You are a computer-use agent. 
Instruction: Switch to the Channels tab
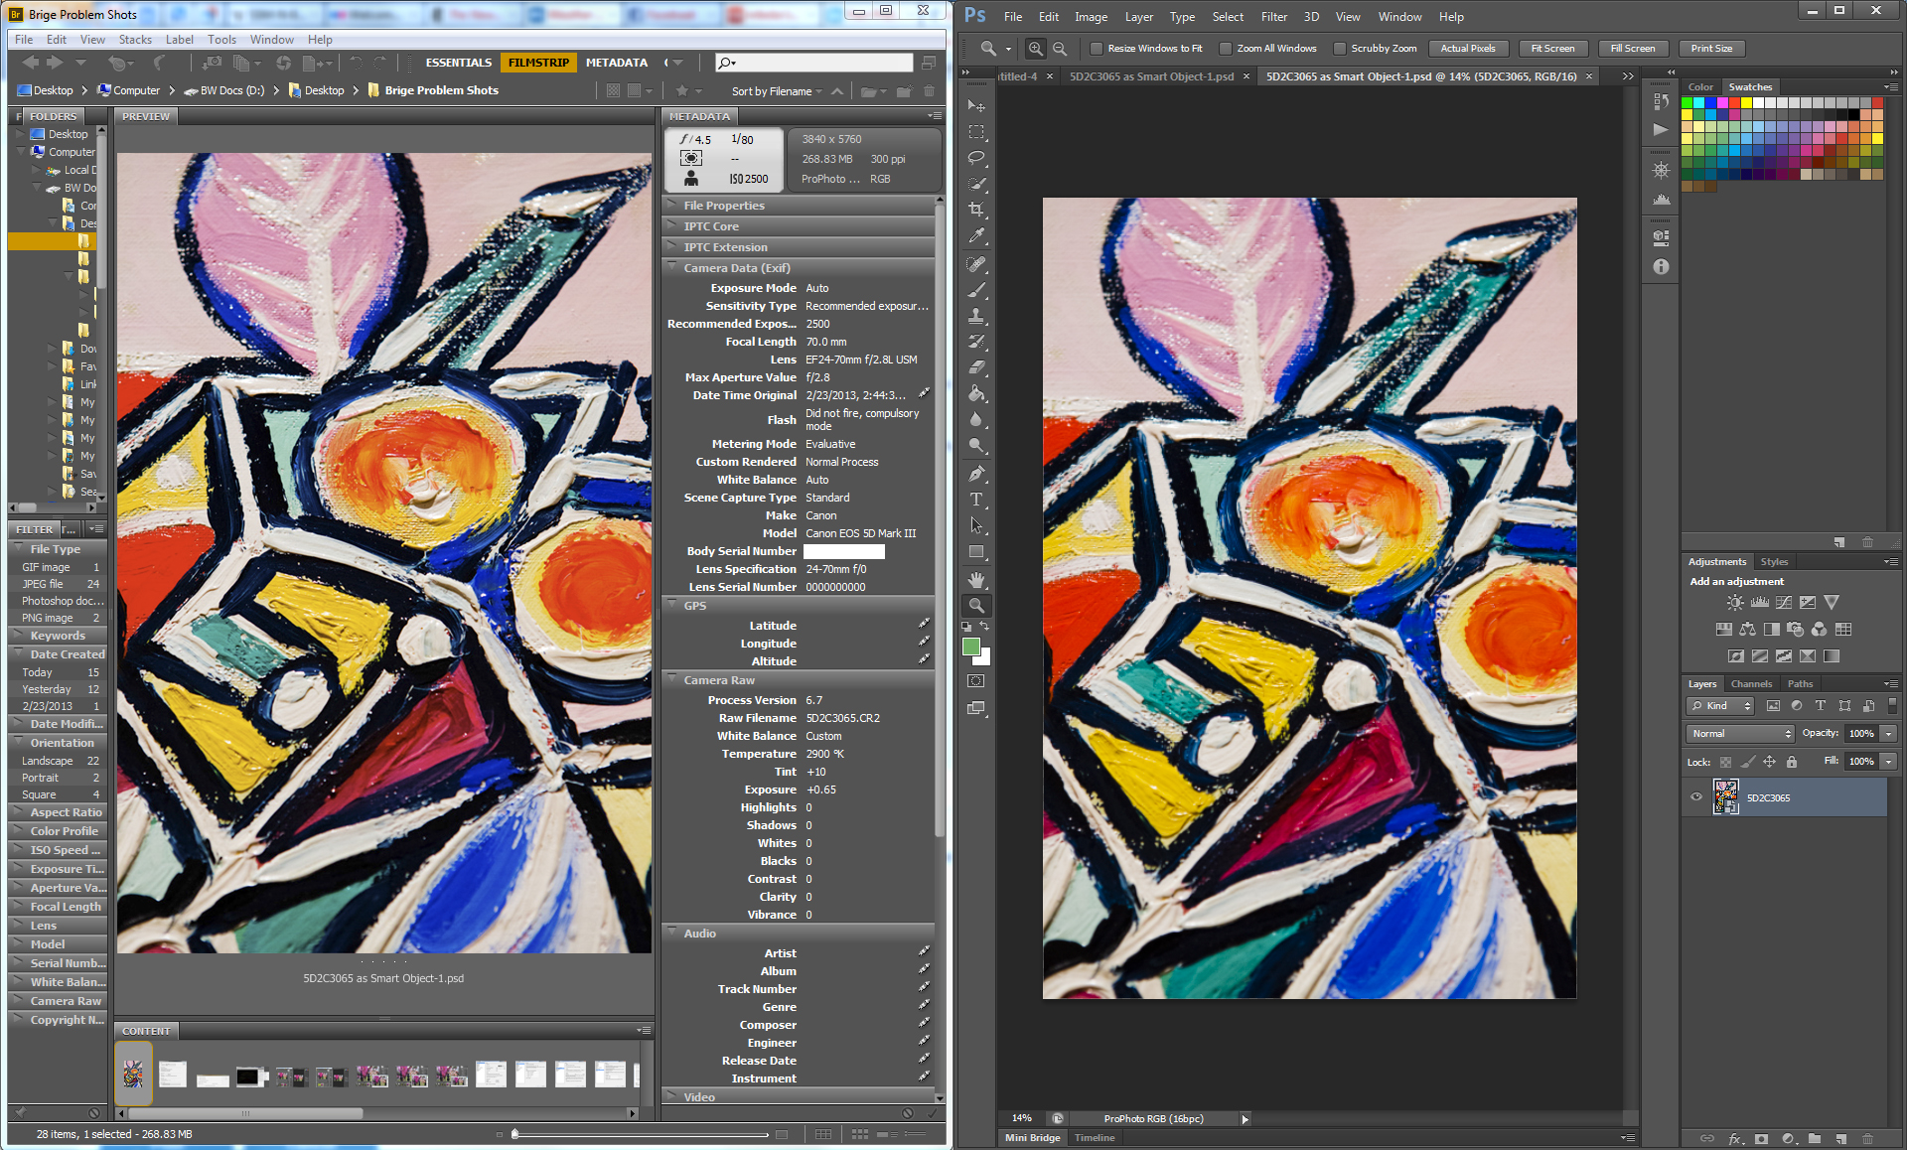(1750, 684)
